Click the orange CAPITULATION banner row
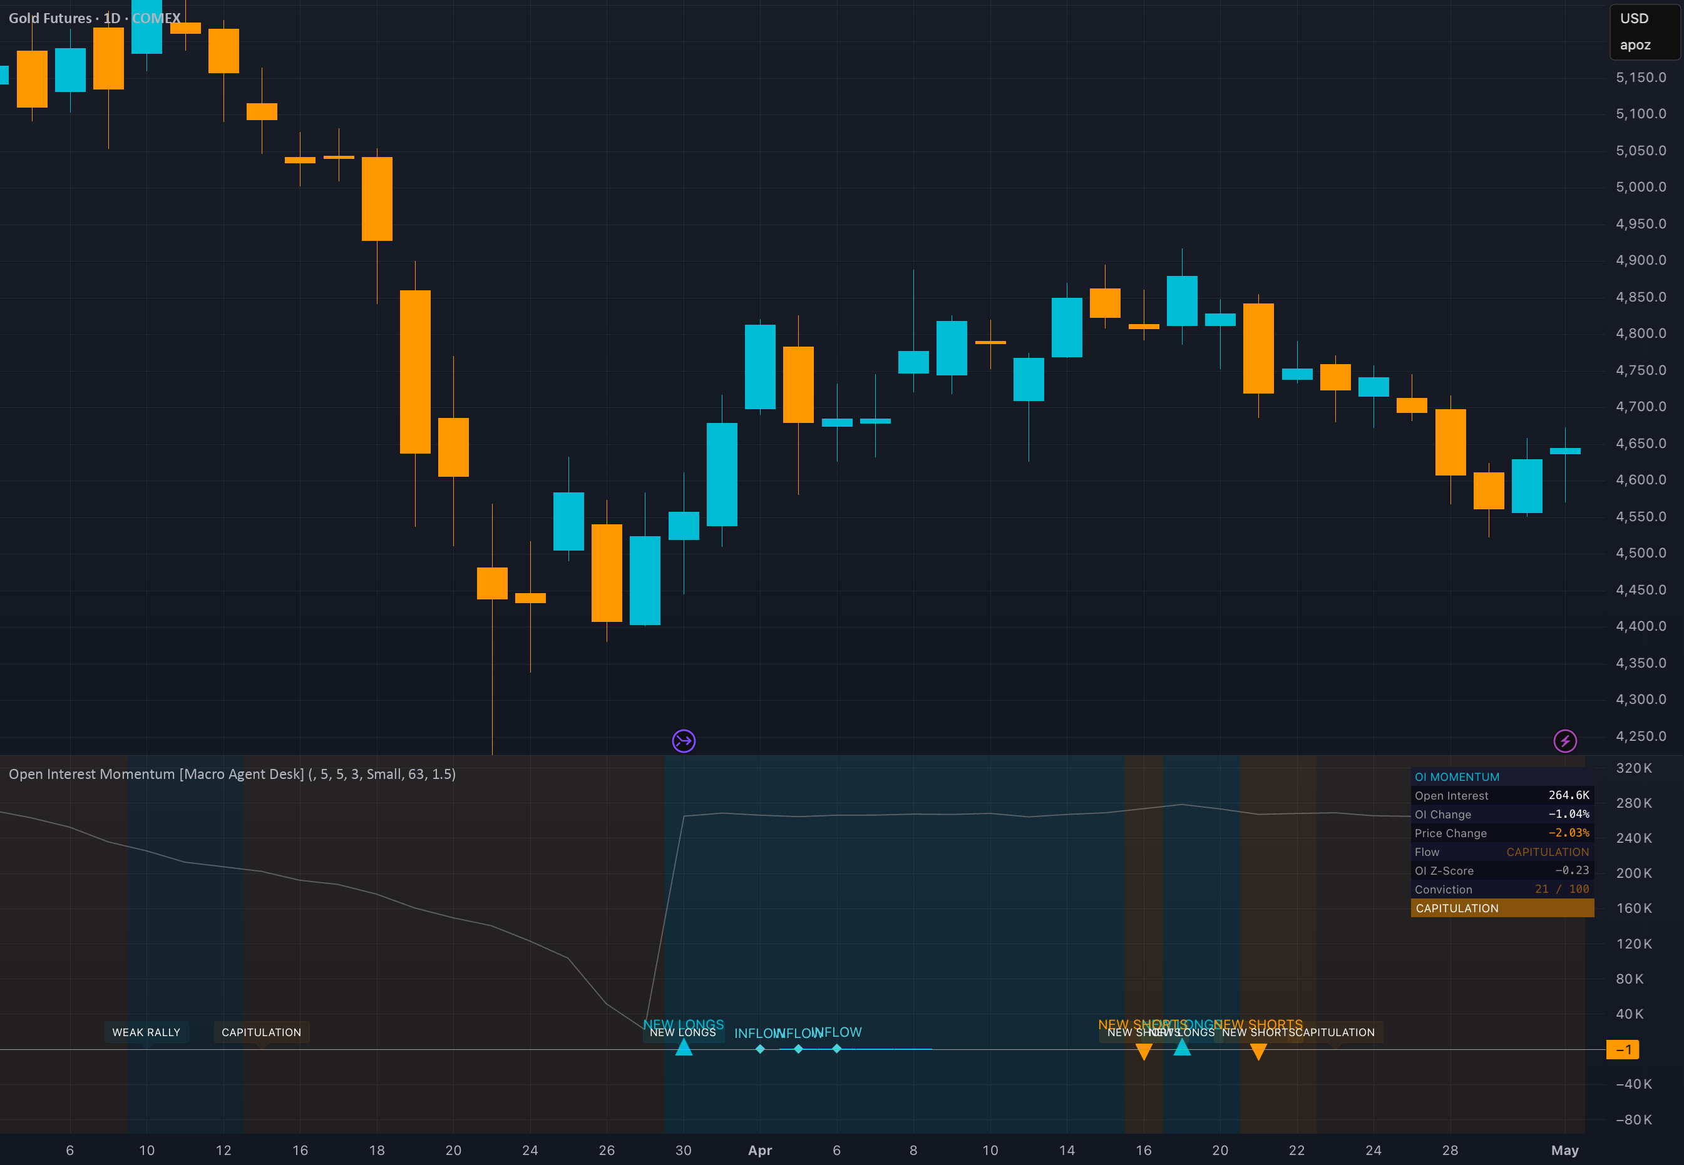 pos(1502,908)
